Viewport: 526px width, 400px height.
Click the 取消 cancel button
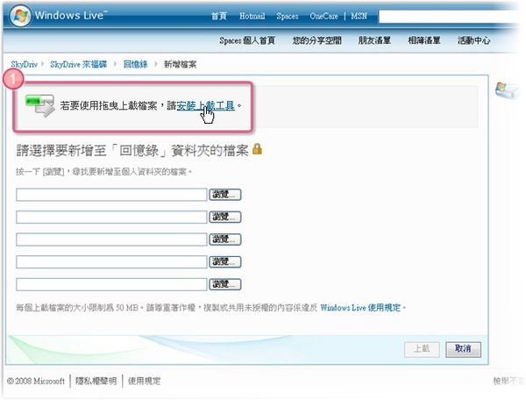(x=463, y=349)
